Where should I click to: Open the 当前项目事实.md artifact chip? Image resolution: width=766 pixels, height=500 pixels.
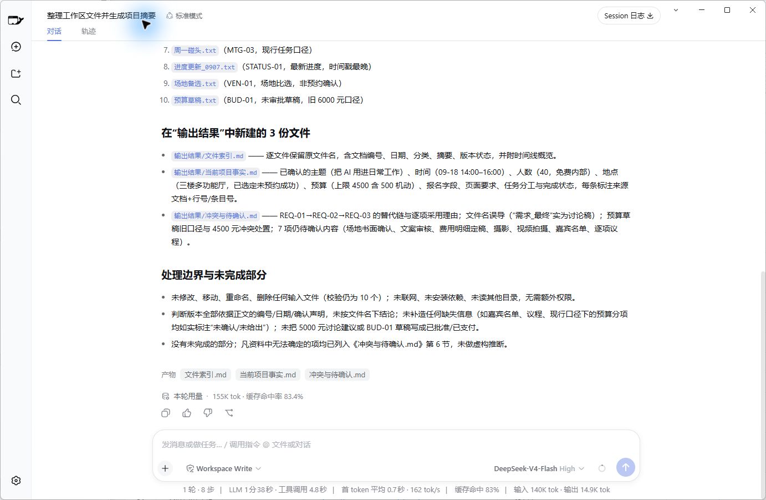pyautogui.click(x=268, y=375)
